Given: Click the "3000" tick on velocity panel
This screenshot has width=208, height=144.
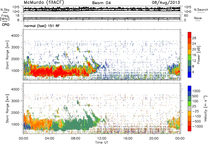Looking at the screenshot, I should click(x=15, y=101).
